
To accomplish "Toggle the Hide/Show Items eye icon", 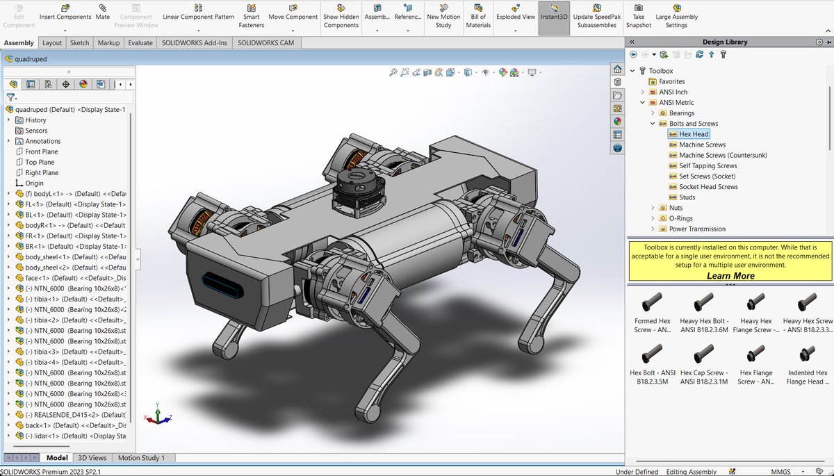I will (484, 72).
